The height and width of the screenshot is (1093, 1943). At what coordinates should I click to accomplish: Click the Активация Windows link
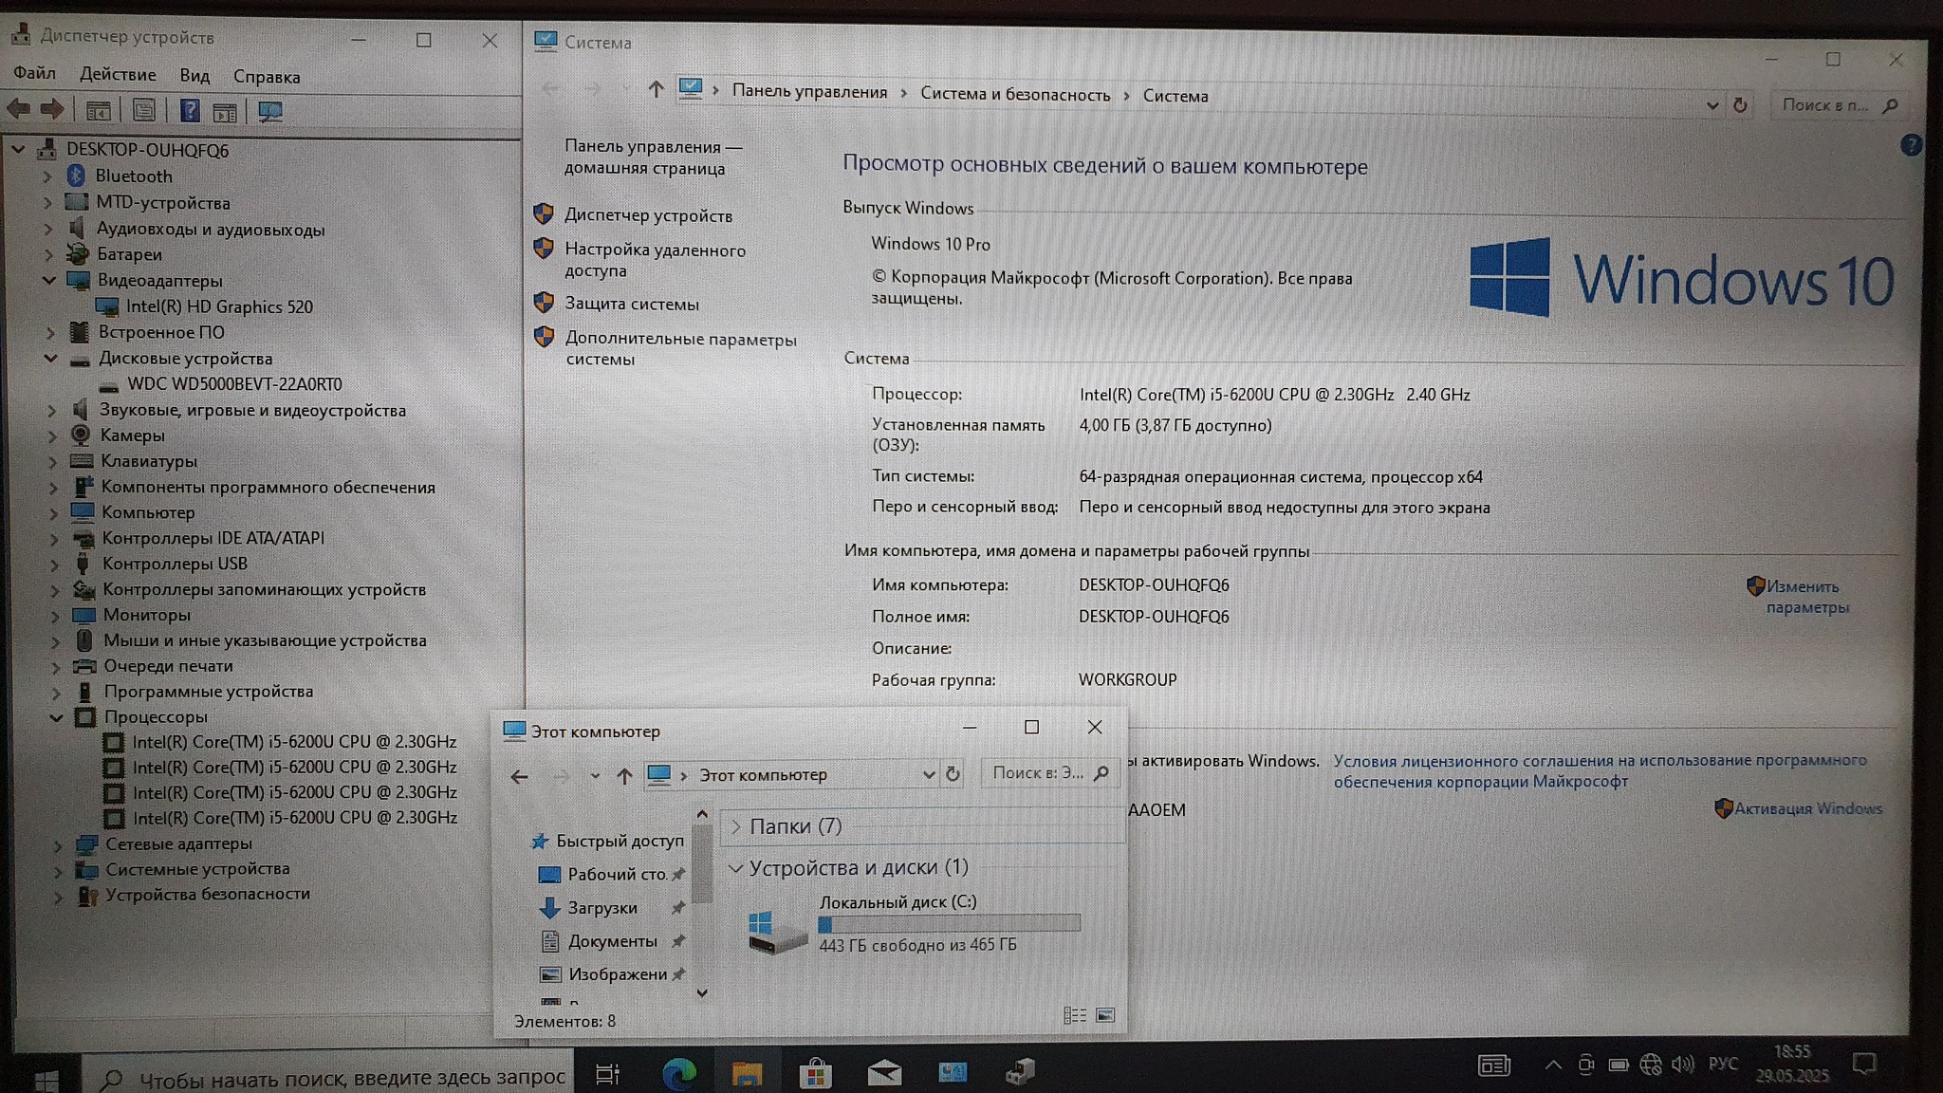pos(1807,808)
